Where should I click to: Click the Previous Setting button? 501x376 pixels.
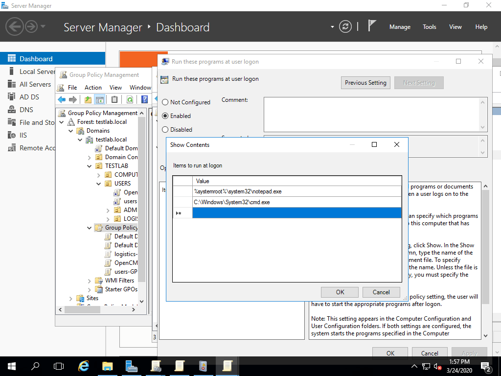click(x=365, y=83)
